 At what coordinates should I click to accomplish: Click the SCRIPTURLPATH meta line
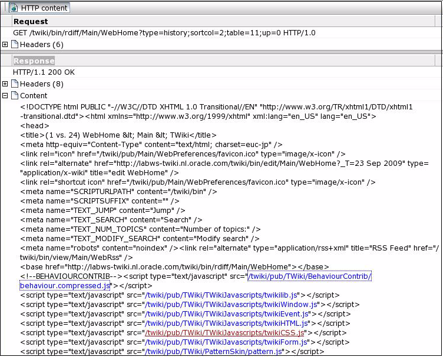[118, 192]
